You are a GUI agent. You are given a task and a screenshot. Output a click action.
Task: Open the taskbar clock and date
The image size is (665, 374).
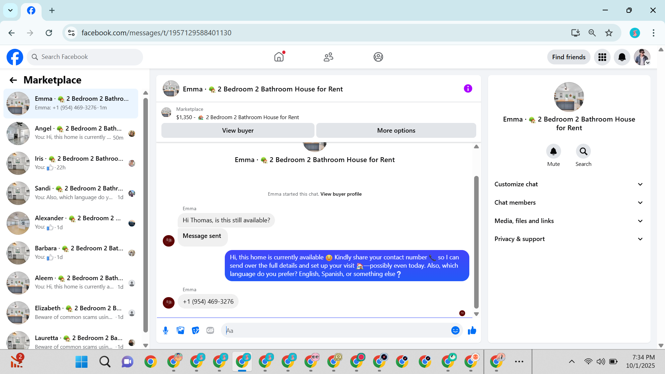tap(640, 362)
